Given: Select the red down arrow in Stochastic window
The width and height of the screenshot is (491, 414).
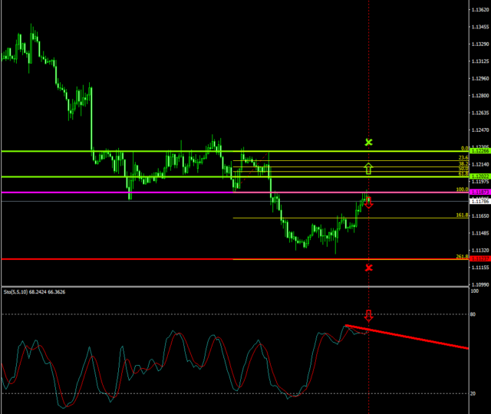Looking at the screenshot, I should 369,315.
